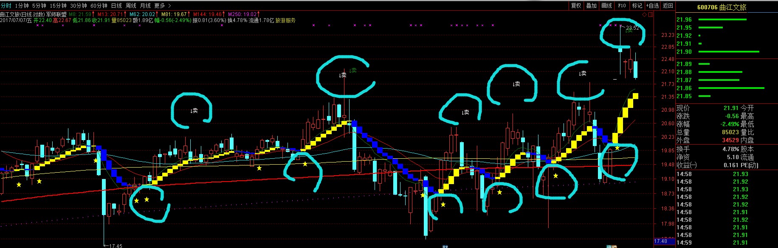Switch to the 月线 monthly chart tab
Viewport: 778px width, 248px height.
pos(145,6)
